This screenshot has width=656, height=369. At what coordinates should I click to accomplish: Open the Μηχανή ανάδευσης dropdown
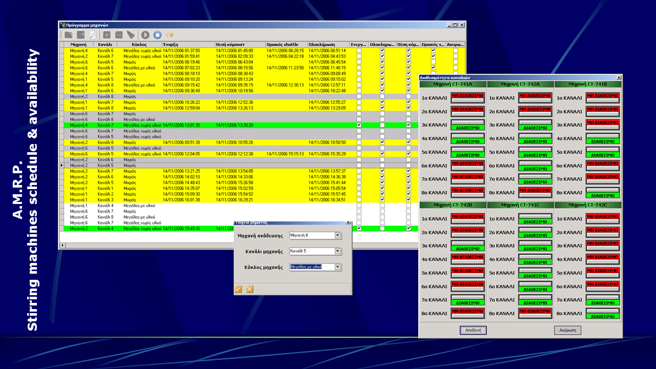point(337,235)
